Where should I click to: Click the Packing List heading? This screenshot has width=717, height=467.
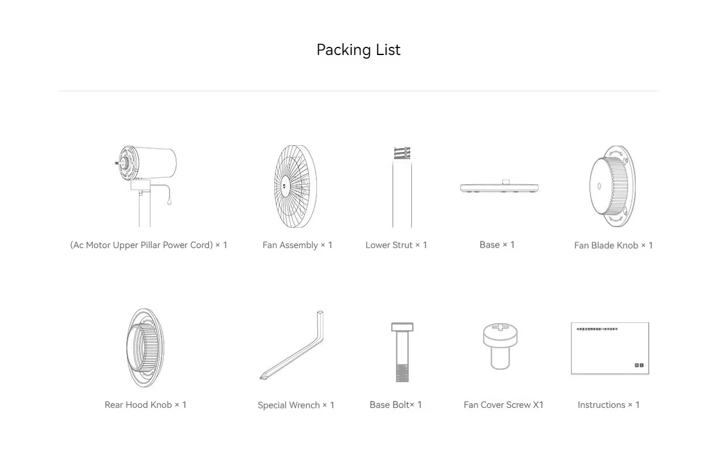(358, 50)
